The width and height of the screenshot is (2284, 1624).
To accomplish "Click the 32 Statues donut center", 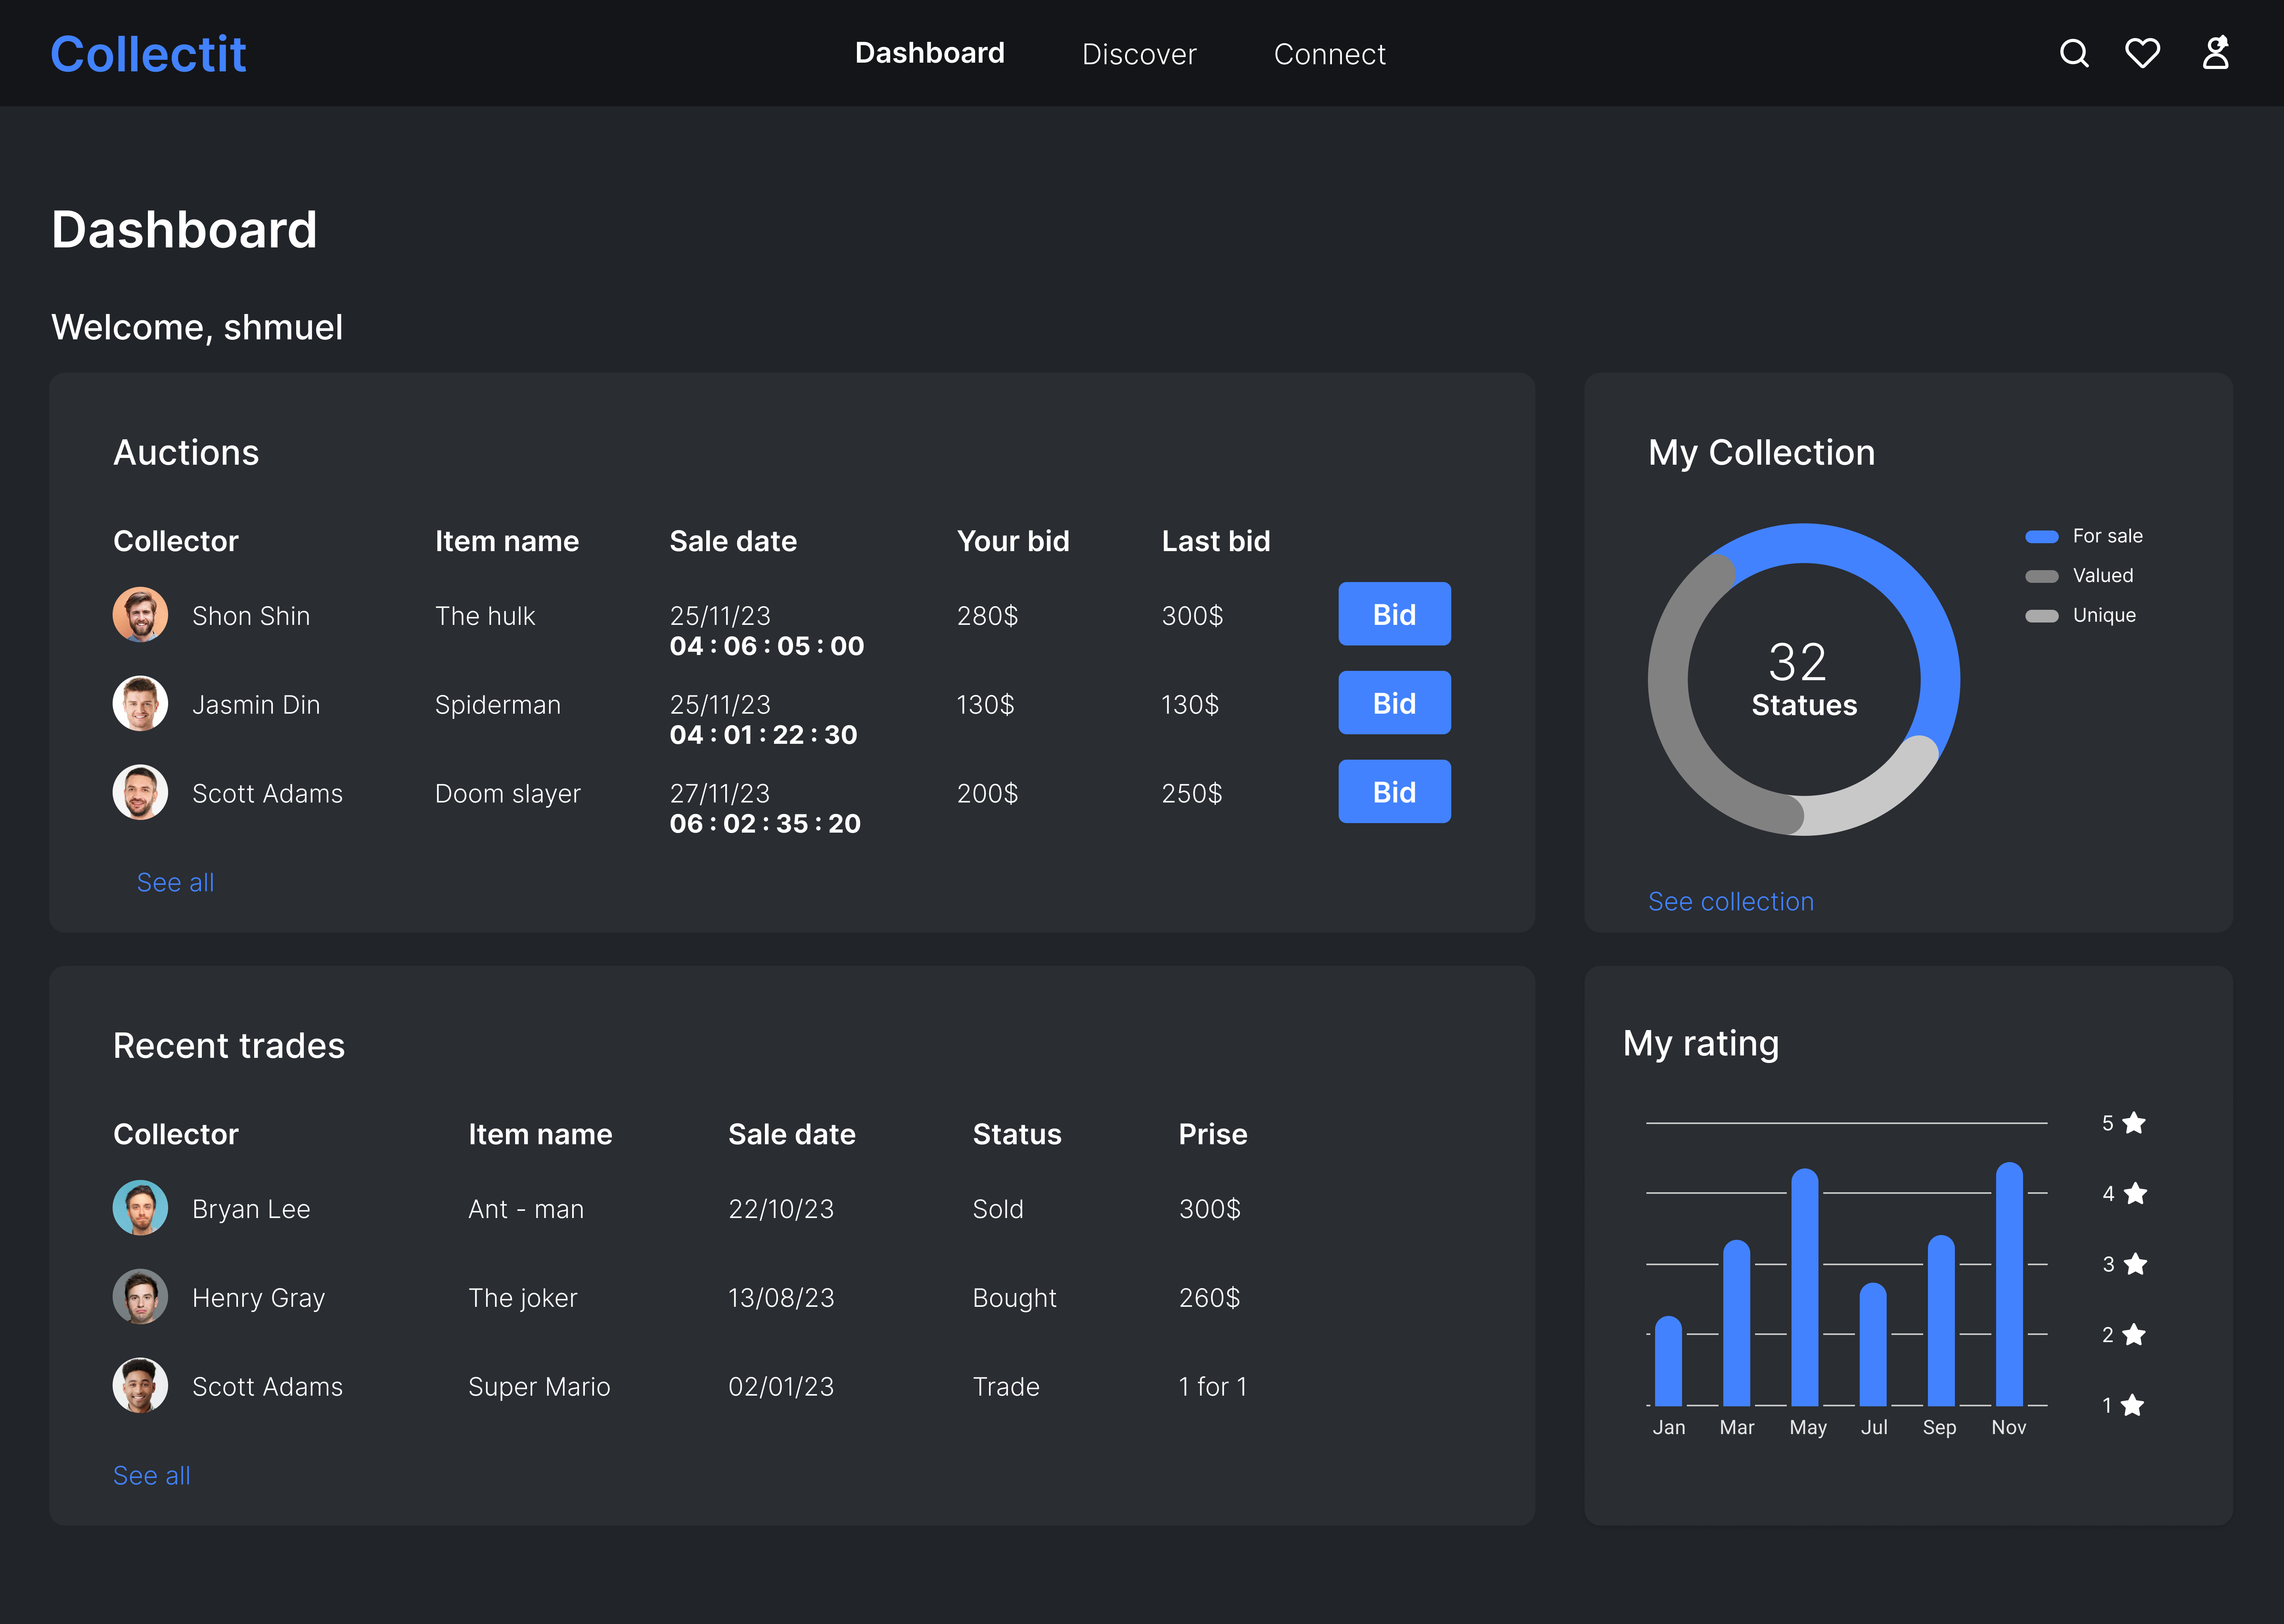I will 1803,679.
